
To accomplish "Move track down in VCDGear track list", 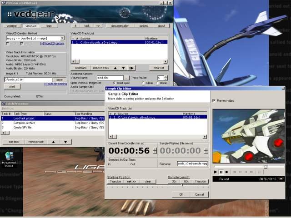I will pos(123,68).
